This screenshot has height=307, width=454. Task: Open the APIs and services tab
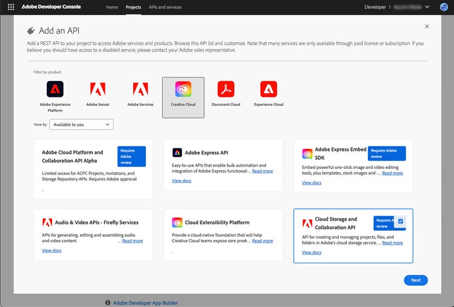[x=165, y=7]
